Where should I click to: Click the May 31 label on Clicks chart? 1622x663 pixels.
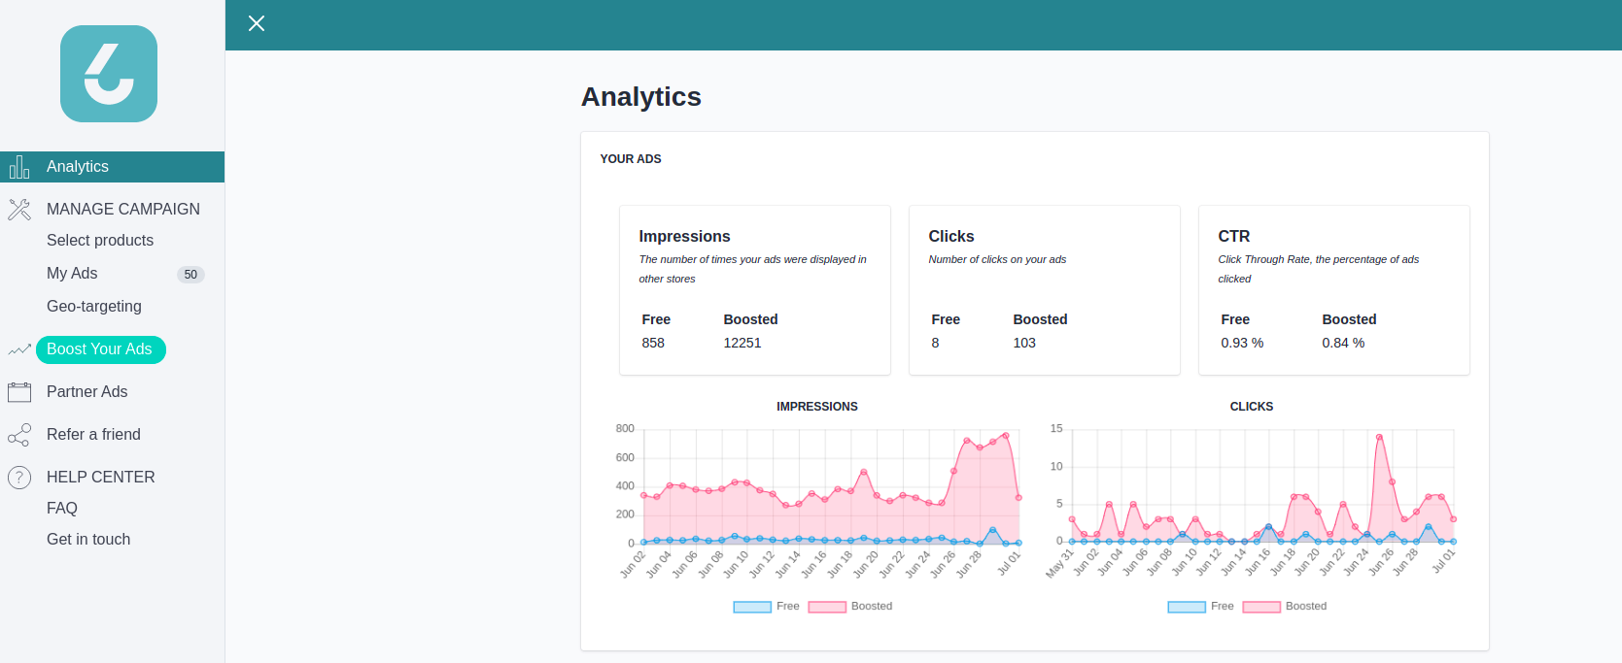click(1060, 563)
